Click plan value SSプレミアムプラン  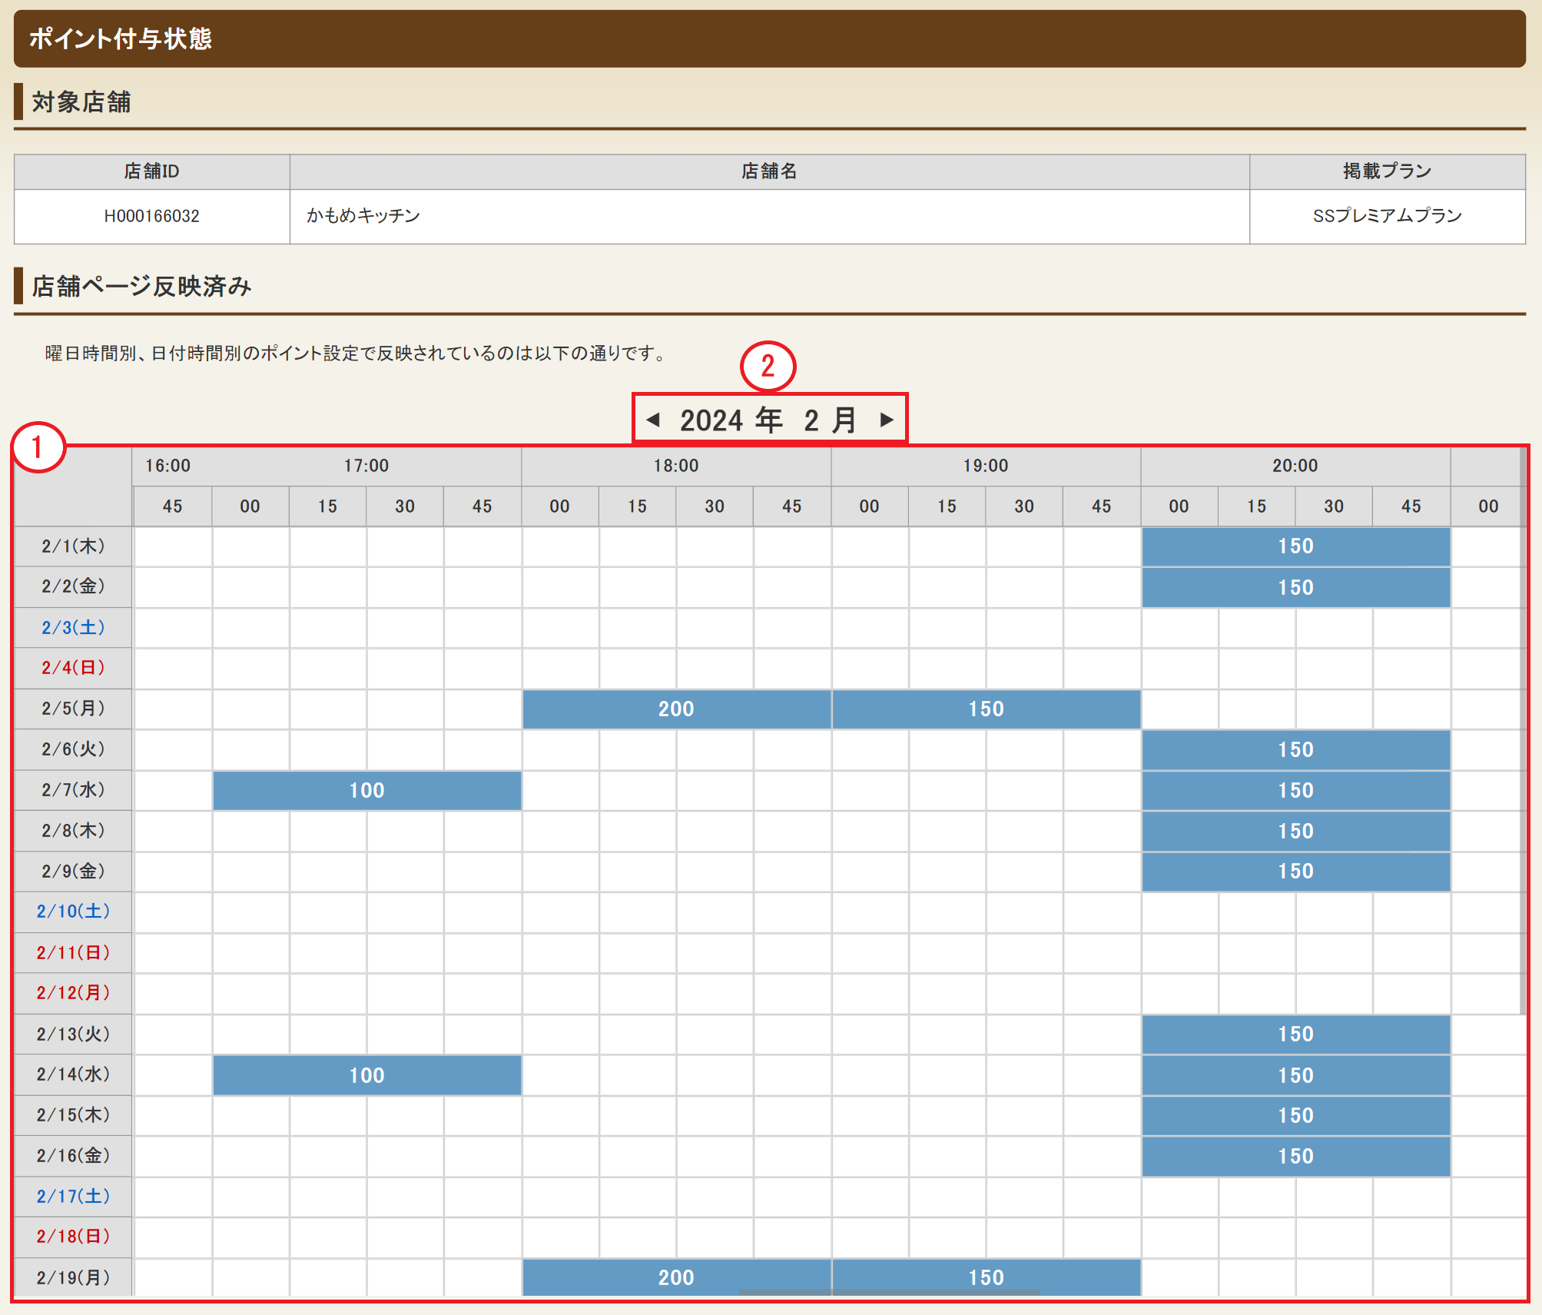[1388, 216]
